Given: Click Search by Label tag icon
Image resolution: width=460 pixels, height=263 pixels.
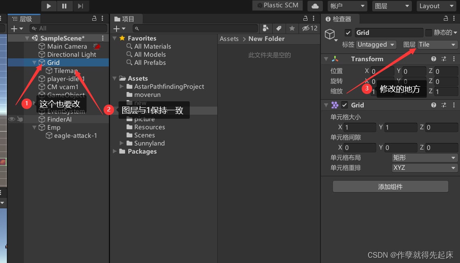Looking at the screenshot, I should [x=279, y=28].
